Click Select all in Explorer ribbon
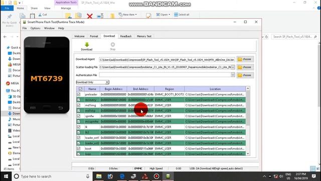The width and height of the screenshot is (321, 181). [182, 15]
